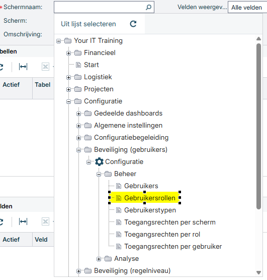Viewport: 267px width, 280px height.
Task: Refresh the lower fields grid
Action: tap(1, 222)
